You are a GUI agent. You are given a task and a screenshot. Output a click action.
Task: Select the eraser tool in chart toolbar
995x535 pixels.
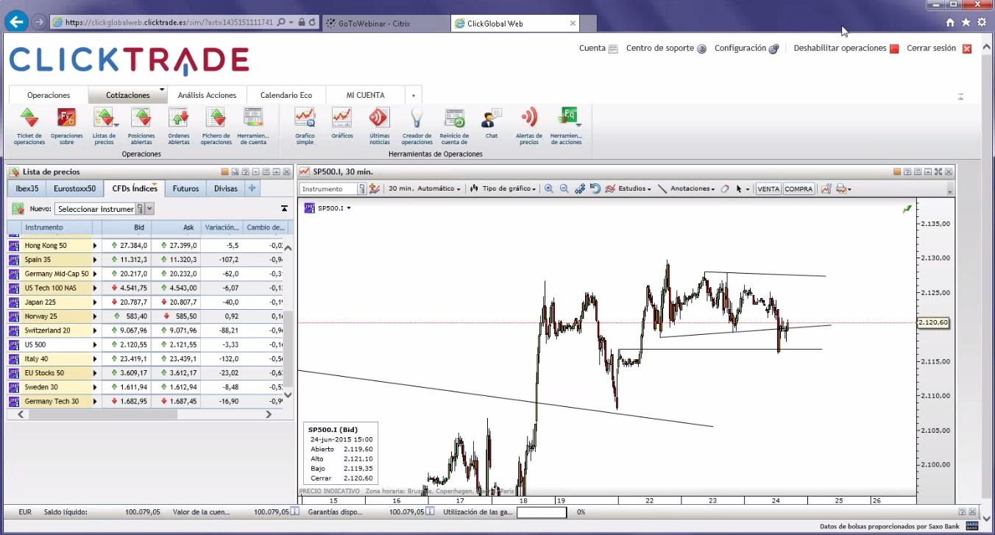(725, 189)
